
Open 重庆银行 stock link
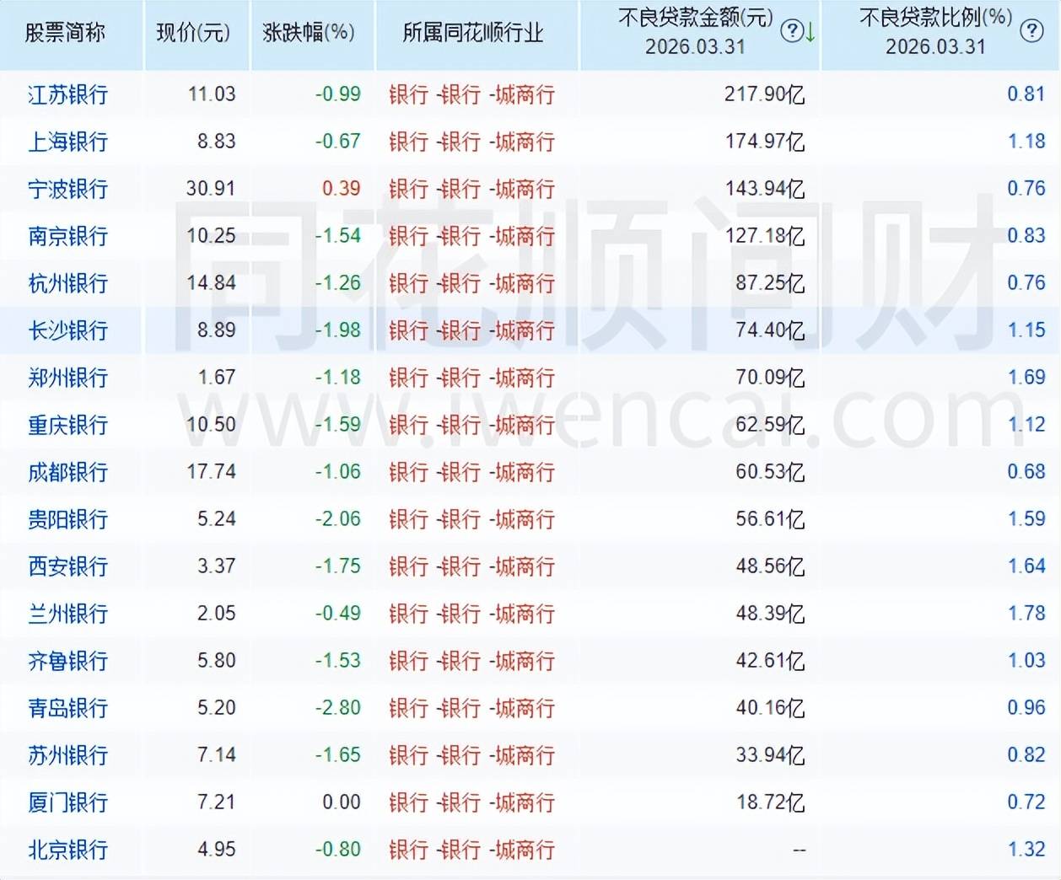click(68, 425)
